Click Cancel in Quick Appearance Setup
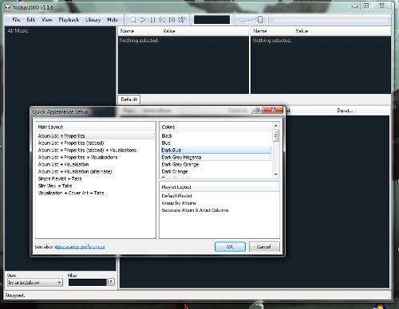 pos(264,247)
